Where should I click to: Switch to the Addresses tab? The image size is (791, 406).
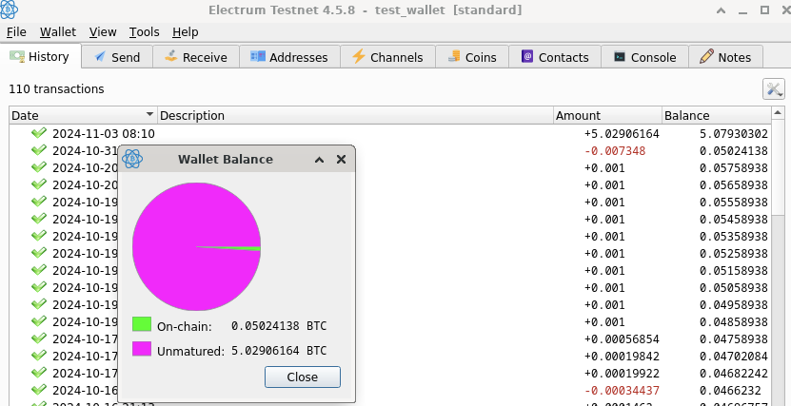tap(289, 57)
